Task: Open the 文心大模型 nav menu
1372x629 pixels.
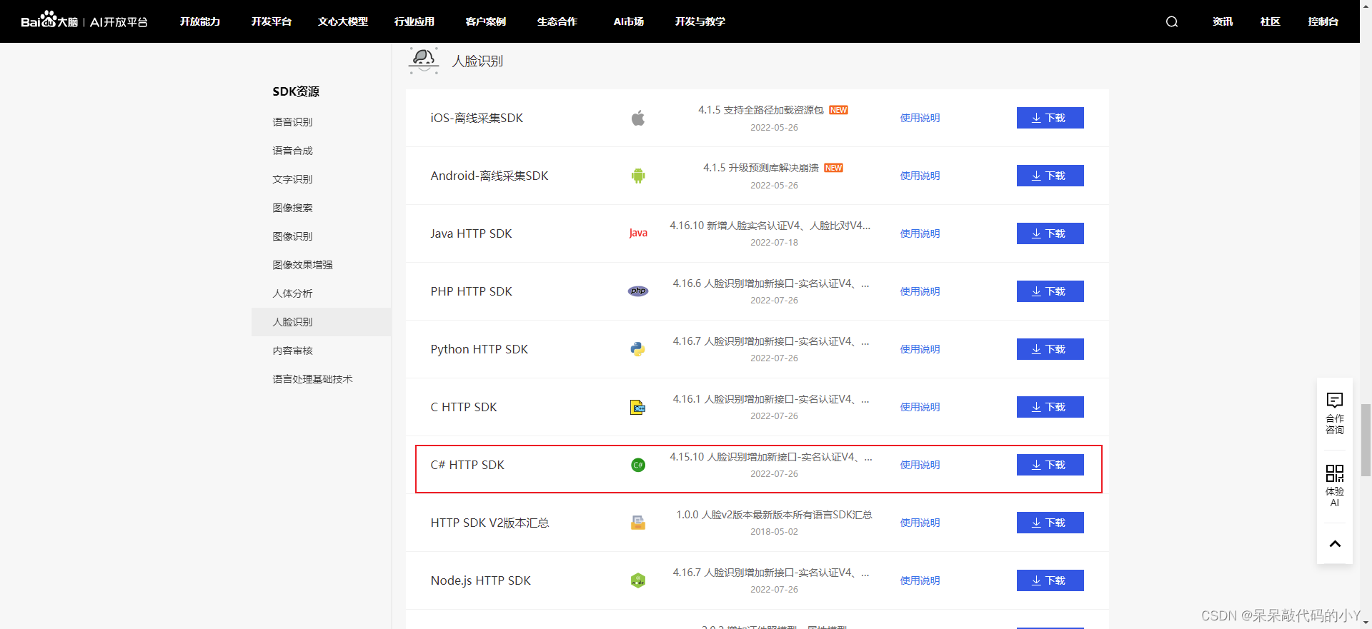Action: 343,21
